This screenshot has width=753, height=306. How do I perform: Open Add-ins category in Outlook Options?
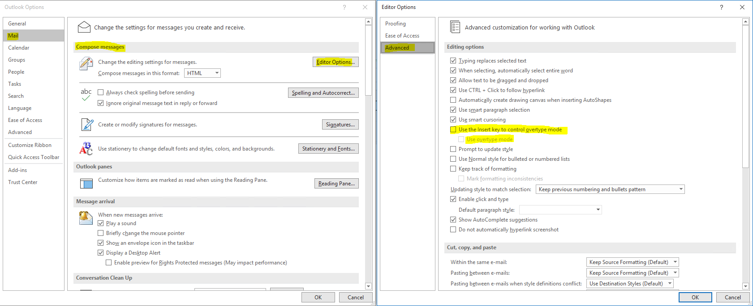[x=34, y=170]
